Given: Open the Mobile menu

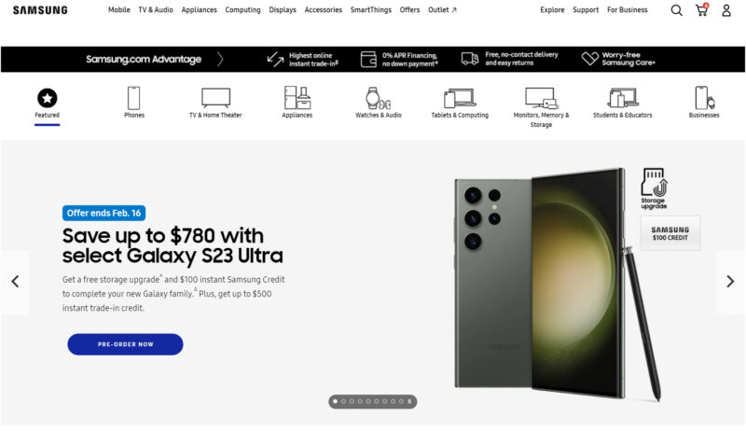Looking at the screenshot, I should pos(119,9).
